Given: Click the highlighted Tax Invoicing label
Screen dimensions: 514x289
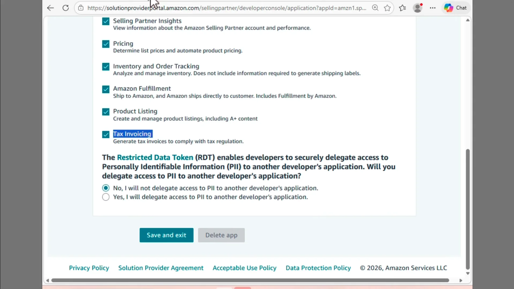Looking at the screenshot, I should tap(133, 134).
